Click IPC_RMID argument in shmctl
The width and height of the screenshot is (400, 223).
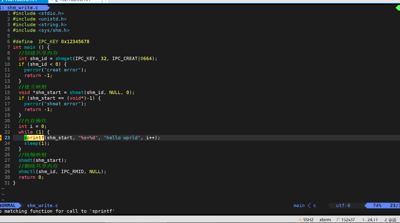72,172
